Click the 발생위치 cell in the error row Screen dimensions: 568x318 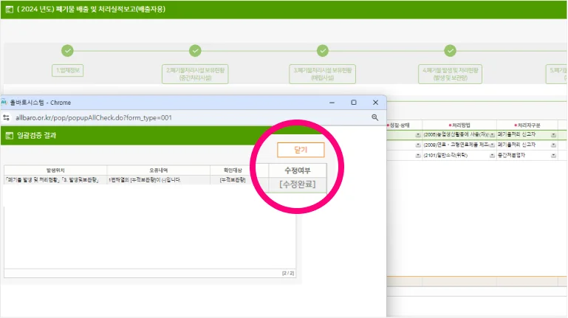pyautogui.click(x=55, y=180)
